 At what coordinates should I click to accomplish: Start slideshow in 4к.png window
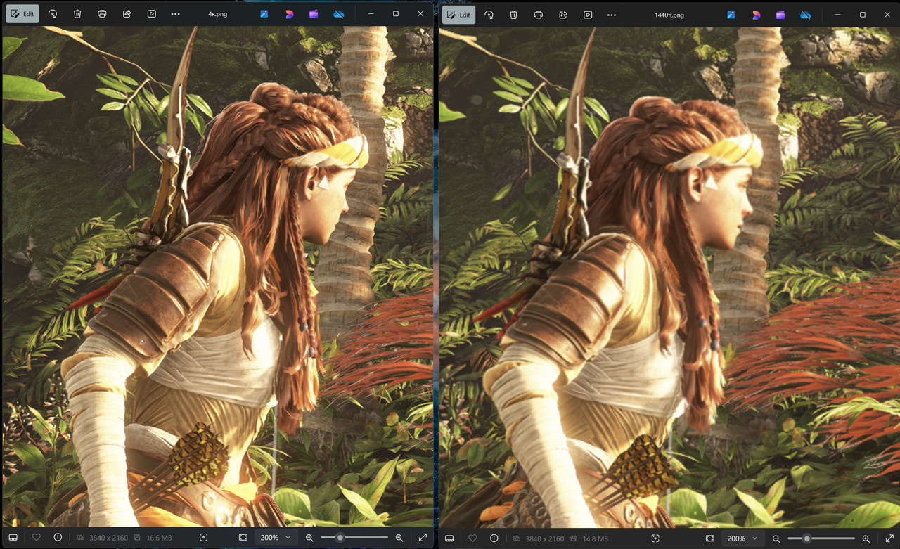click(151, 14)
